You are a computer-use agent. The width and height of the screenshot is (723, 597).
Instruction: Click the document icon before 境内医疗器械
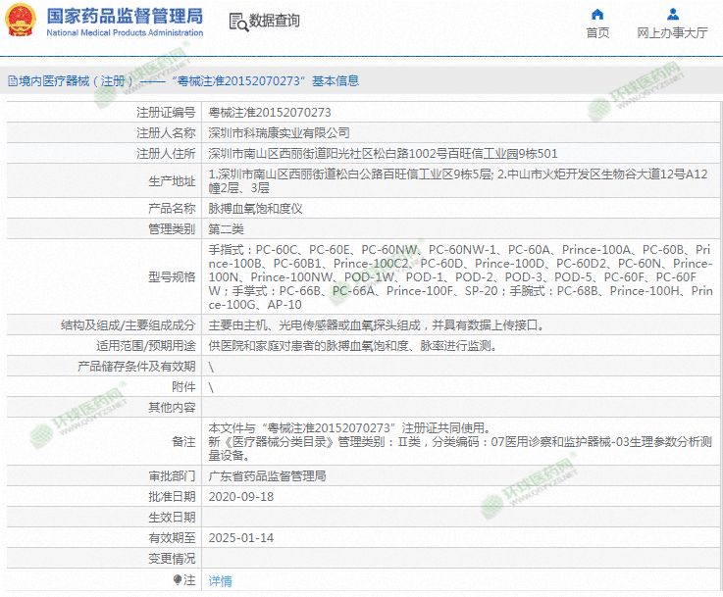tap(12, 81)
